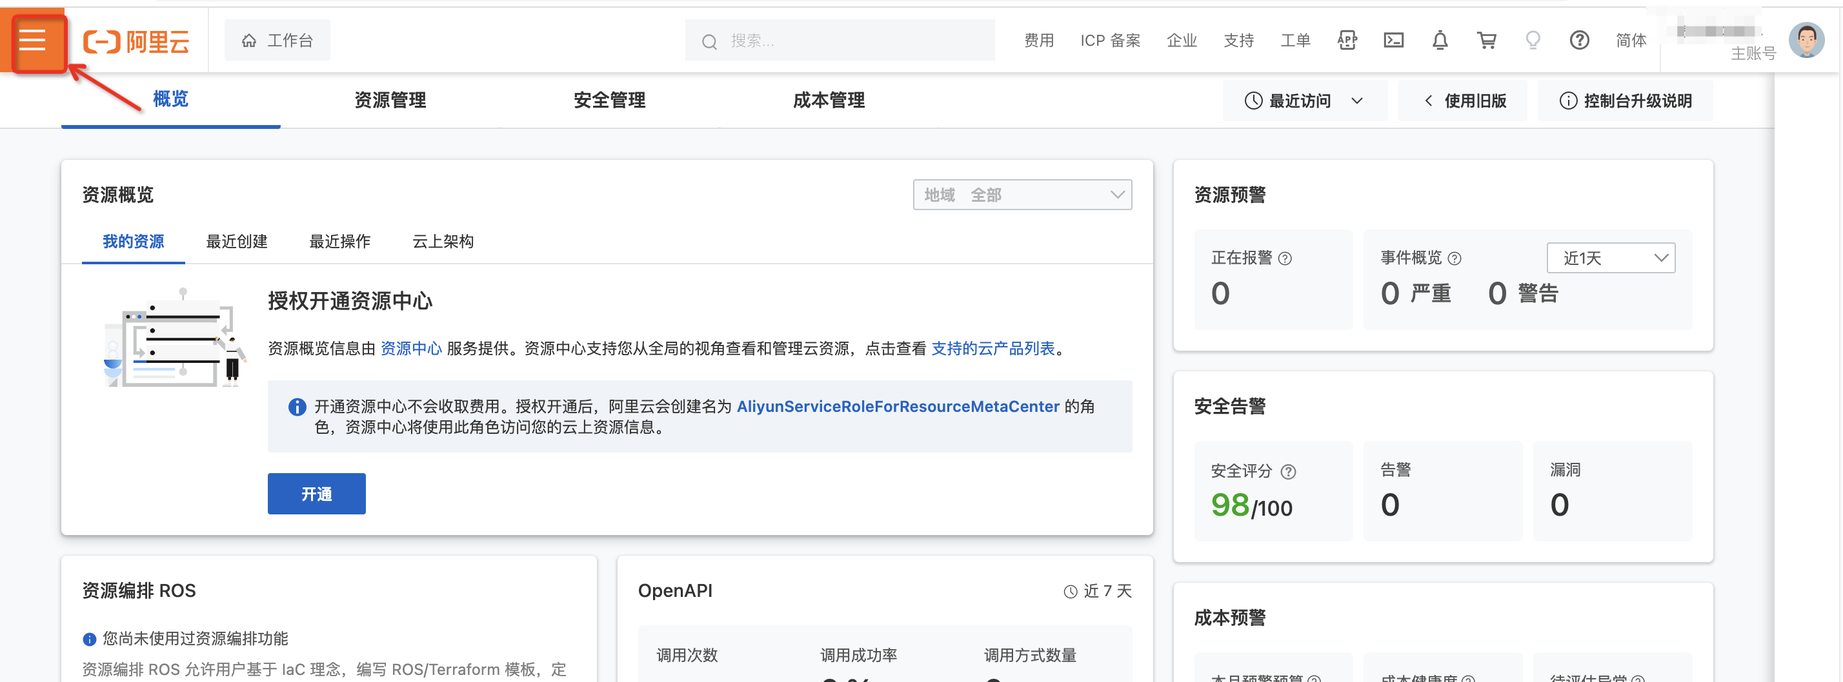Open the 费用 menu
1843x682 pixels.
click(1039, 41)
